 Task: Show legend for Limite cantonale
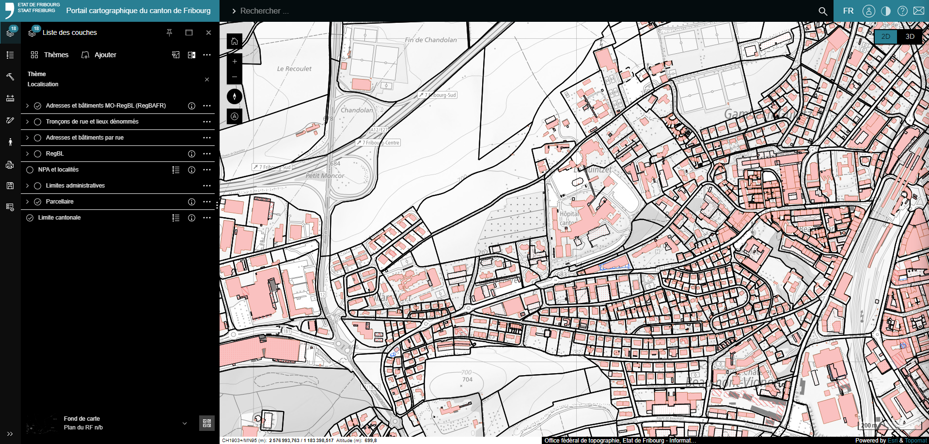coord(176,218)
